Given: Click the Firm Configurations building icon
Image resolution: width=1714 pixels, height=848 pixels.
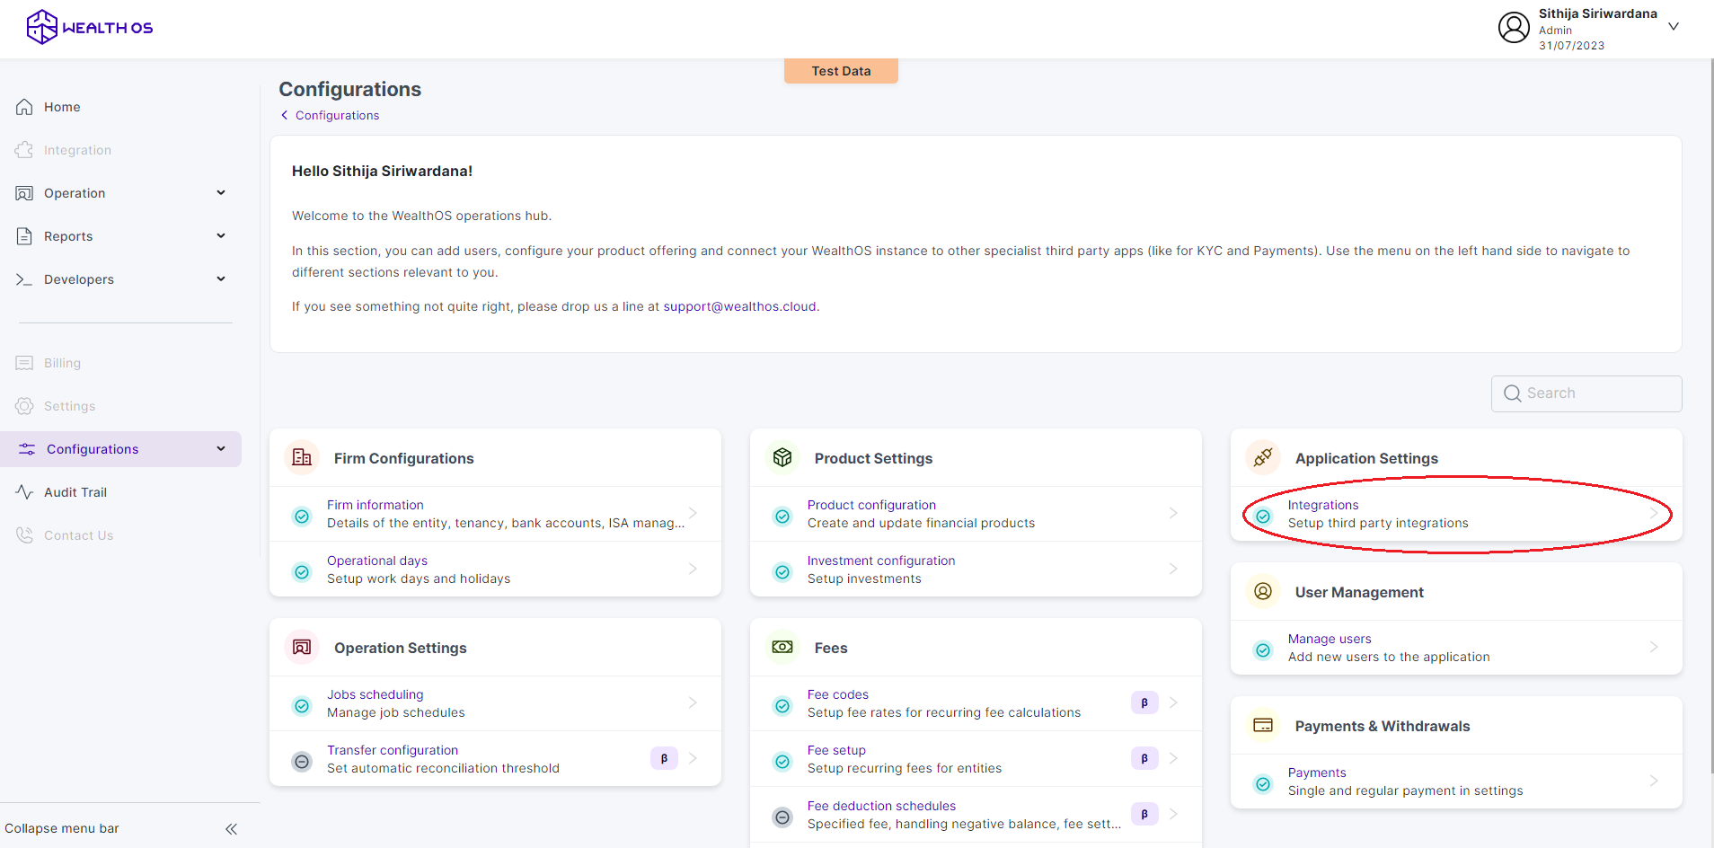Looking at the screenshot, I should (x=302, y=457).
